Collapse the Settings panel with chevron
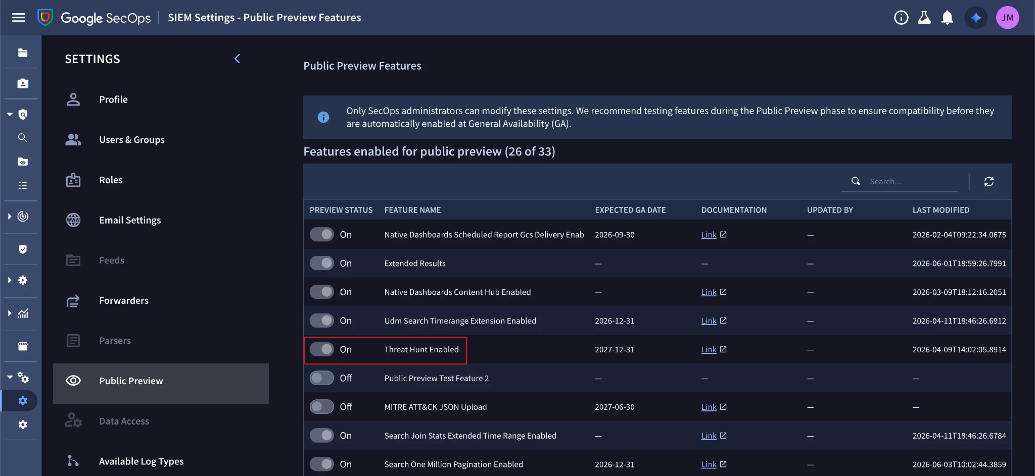Image resolution: width=1035 pixels, height=476 pixels. (x=237, y=59)
